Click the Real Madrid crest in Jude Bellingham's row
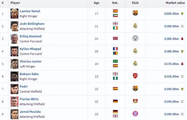The height and width of the screenshot is (120, 187). (x=135, y=26)
